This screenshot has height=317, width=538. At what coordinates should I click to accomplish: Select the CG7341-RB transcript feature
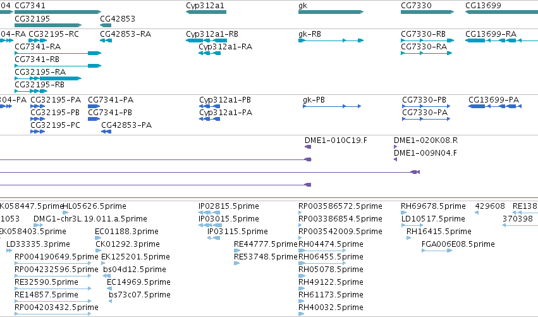[x=58, y=66]
